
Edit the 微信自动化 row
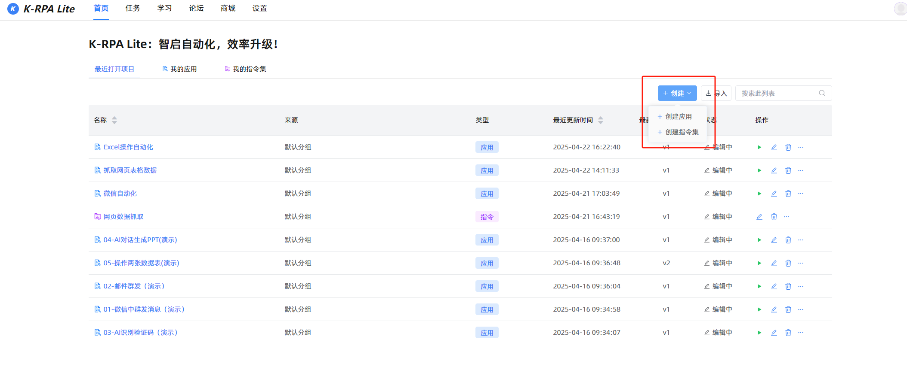coord(774,194)
